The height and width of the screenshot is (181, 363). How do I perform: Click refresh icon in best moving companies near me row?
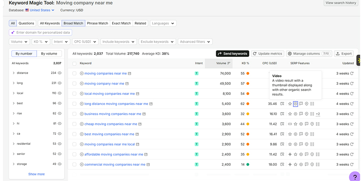pyautogui.click(x=352, y=134)
